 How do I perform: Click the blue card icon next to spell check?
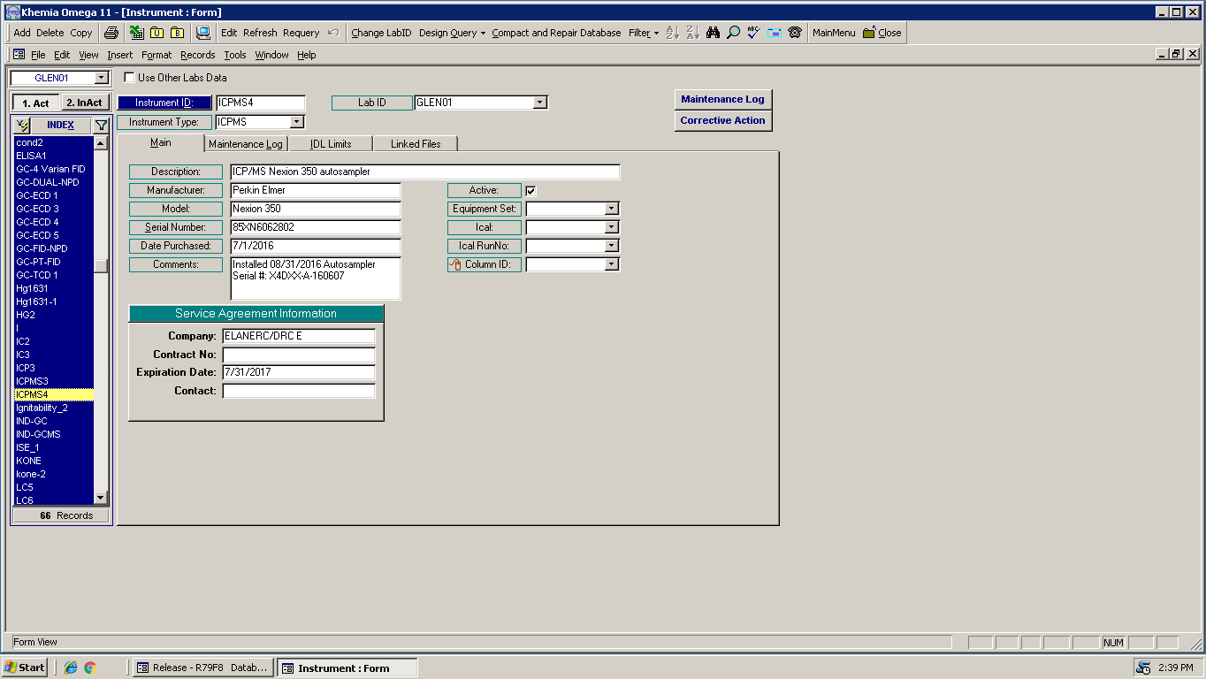pyautogui.click(x=774, y=33)
